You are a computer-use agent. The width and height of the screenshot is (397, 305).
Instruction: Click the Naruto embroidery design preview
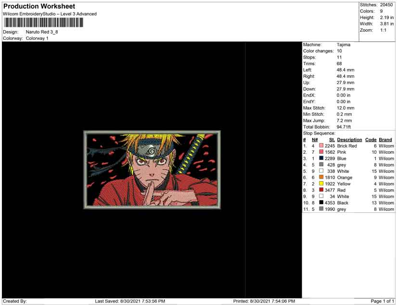coord(152,170)
